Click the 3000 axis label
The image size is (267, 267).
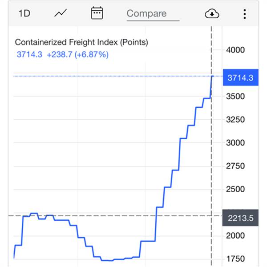[x=235, y=143]
